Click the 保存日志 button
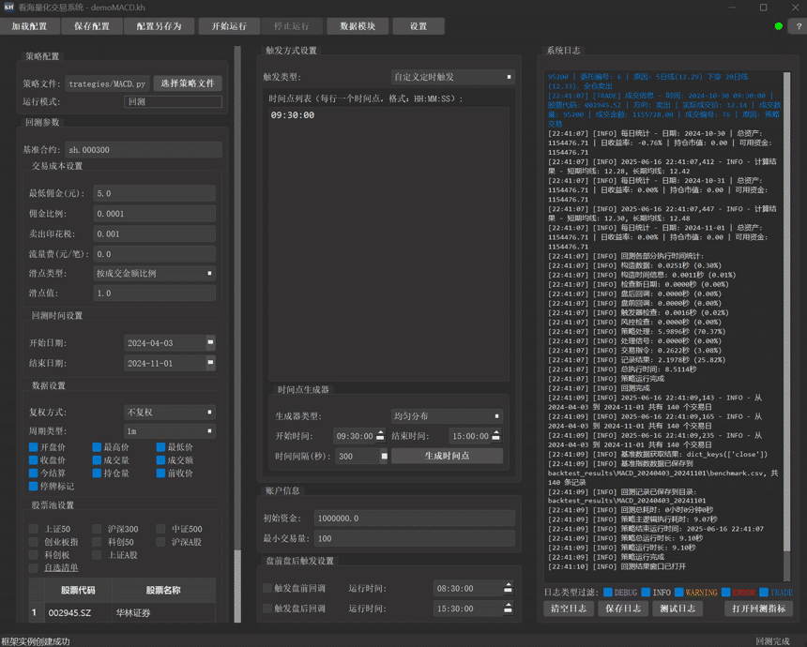 (x=623, y=609)
